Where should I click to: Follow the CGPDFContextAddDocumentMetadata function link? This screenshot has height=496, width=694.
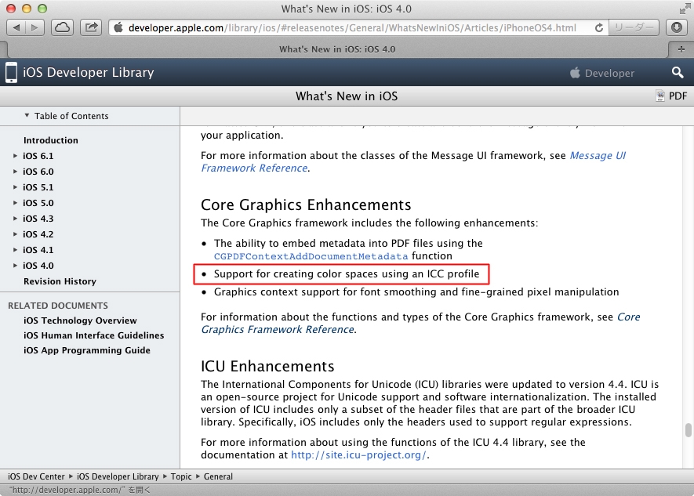[311, 256]
